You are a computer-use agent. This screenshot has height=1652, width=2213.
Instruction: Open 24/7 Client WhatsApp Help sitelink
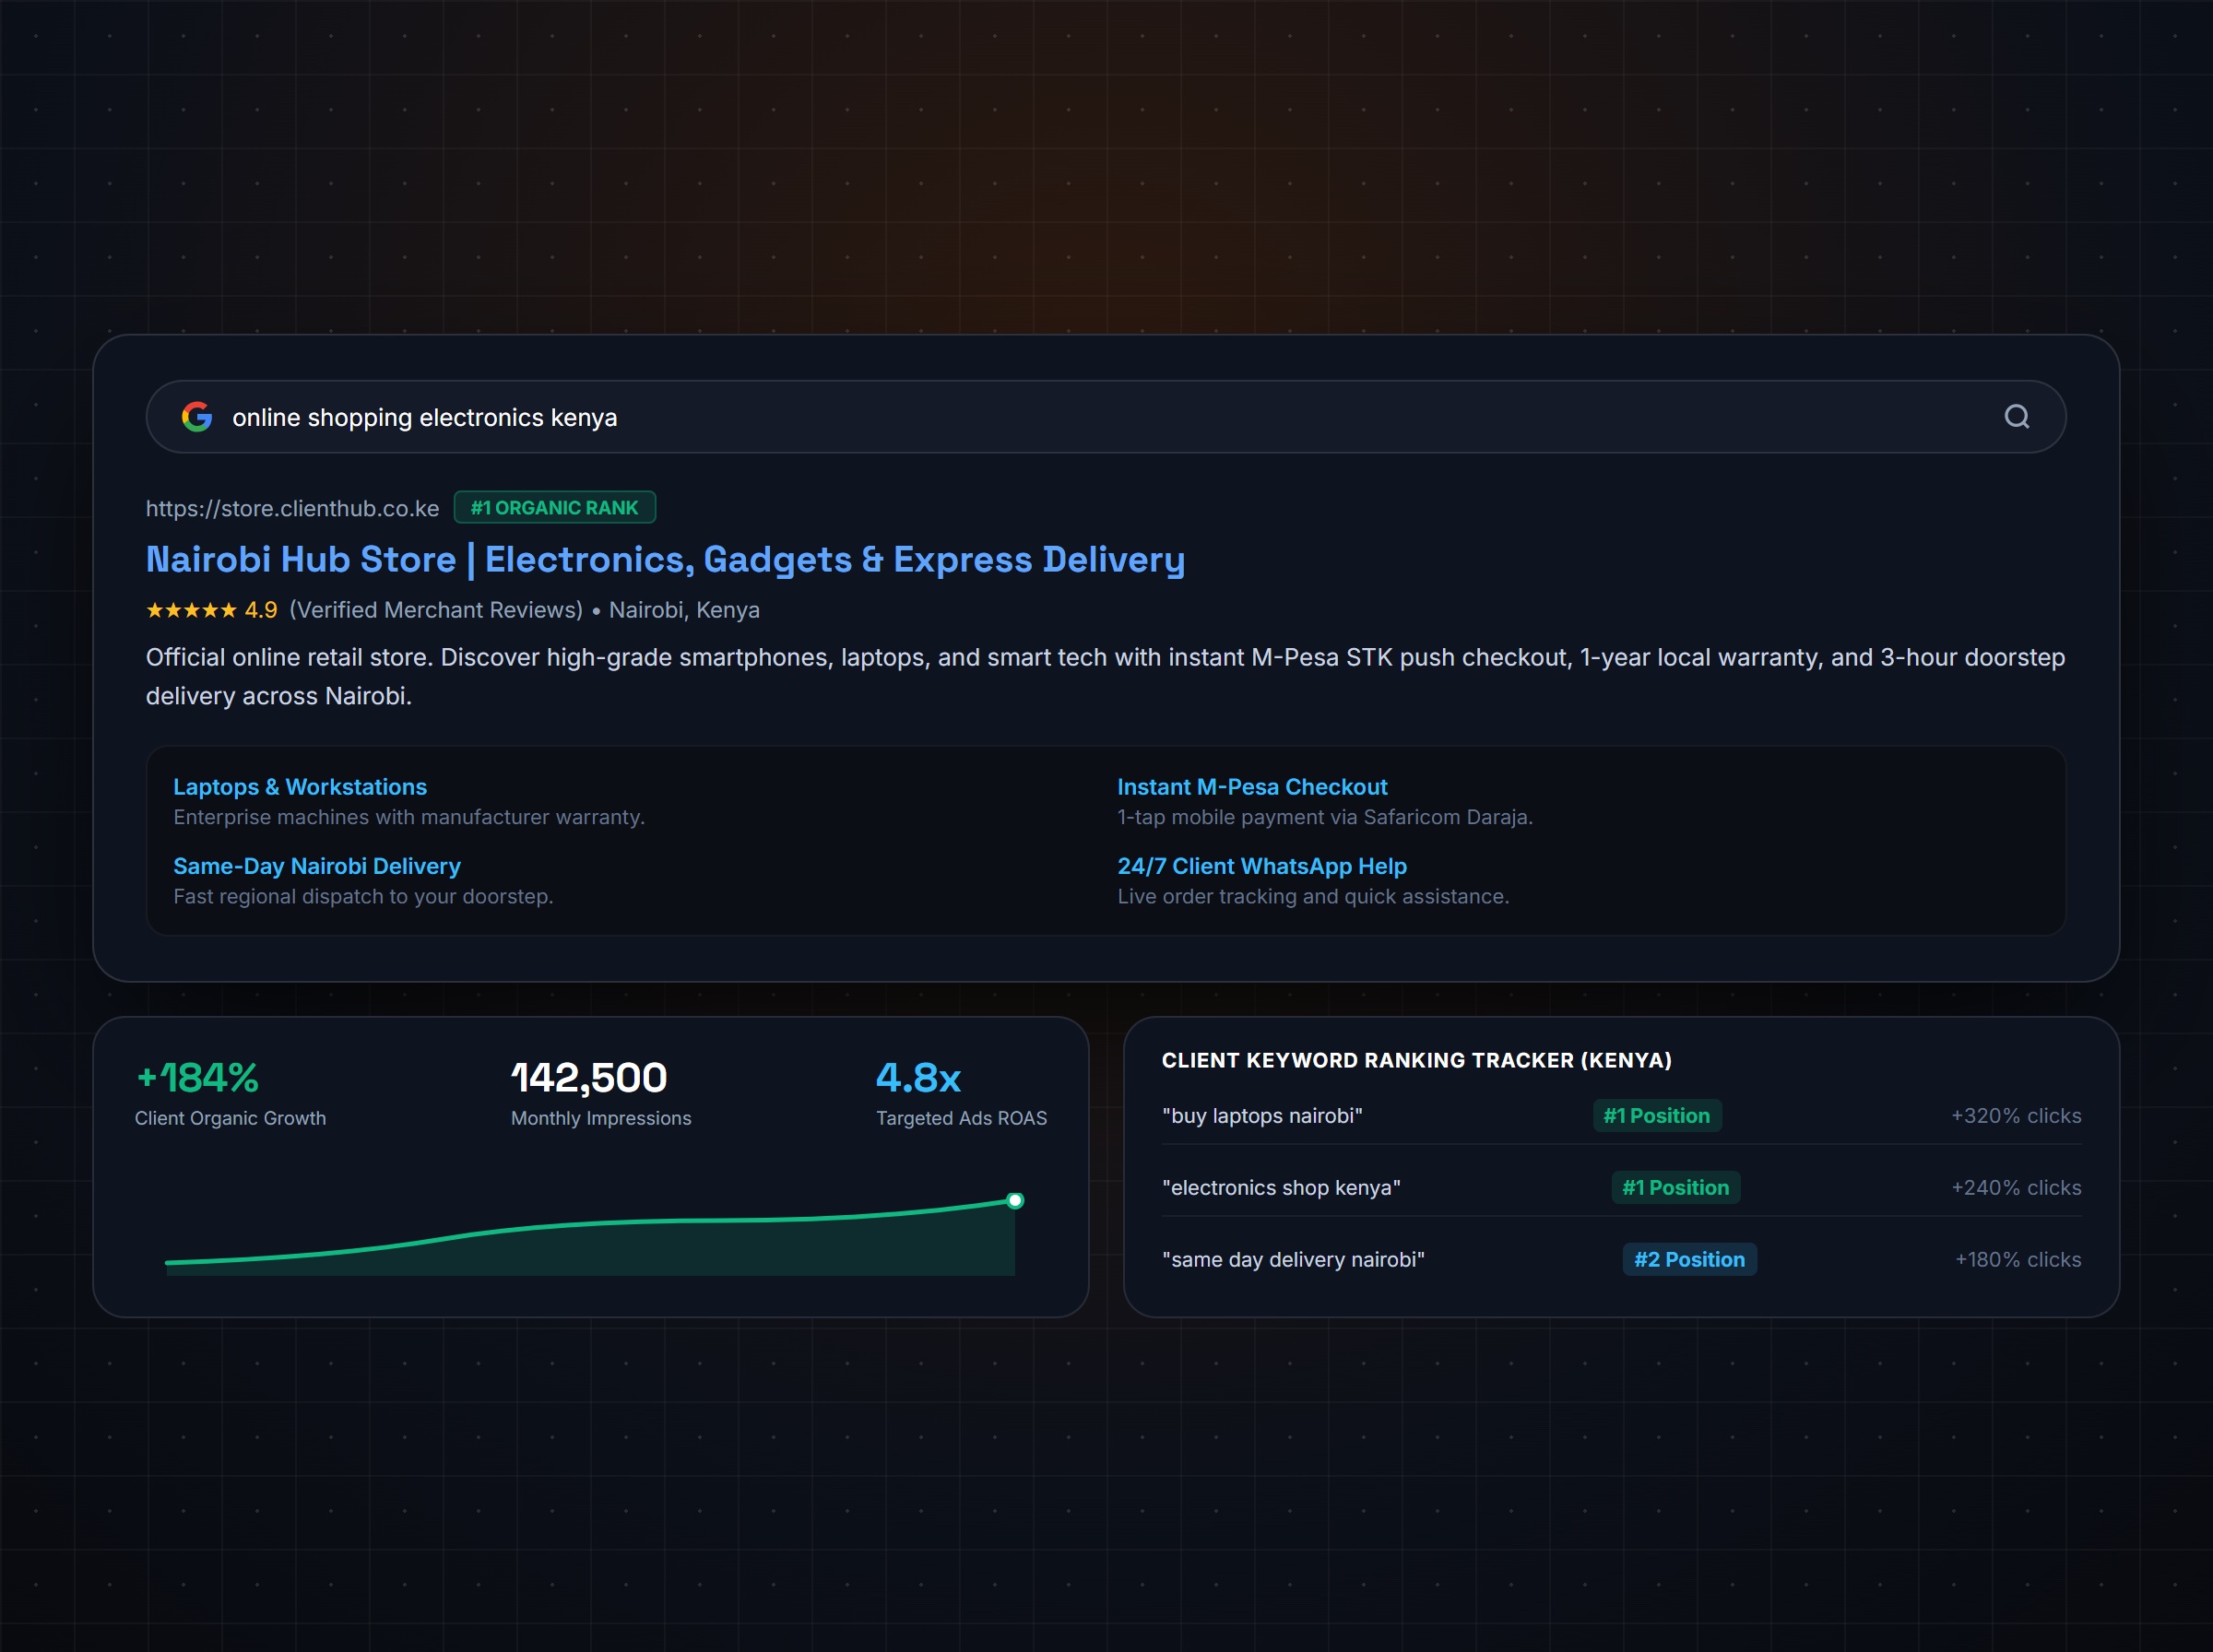[1262, 866]
